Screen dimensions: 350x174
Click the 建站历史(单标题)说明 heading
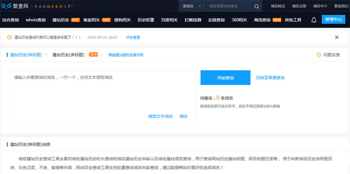click(31, 144)
